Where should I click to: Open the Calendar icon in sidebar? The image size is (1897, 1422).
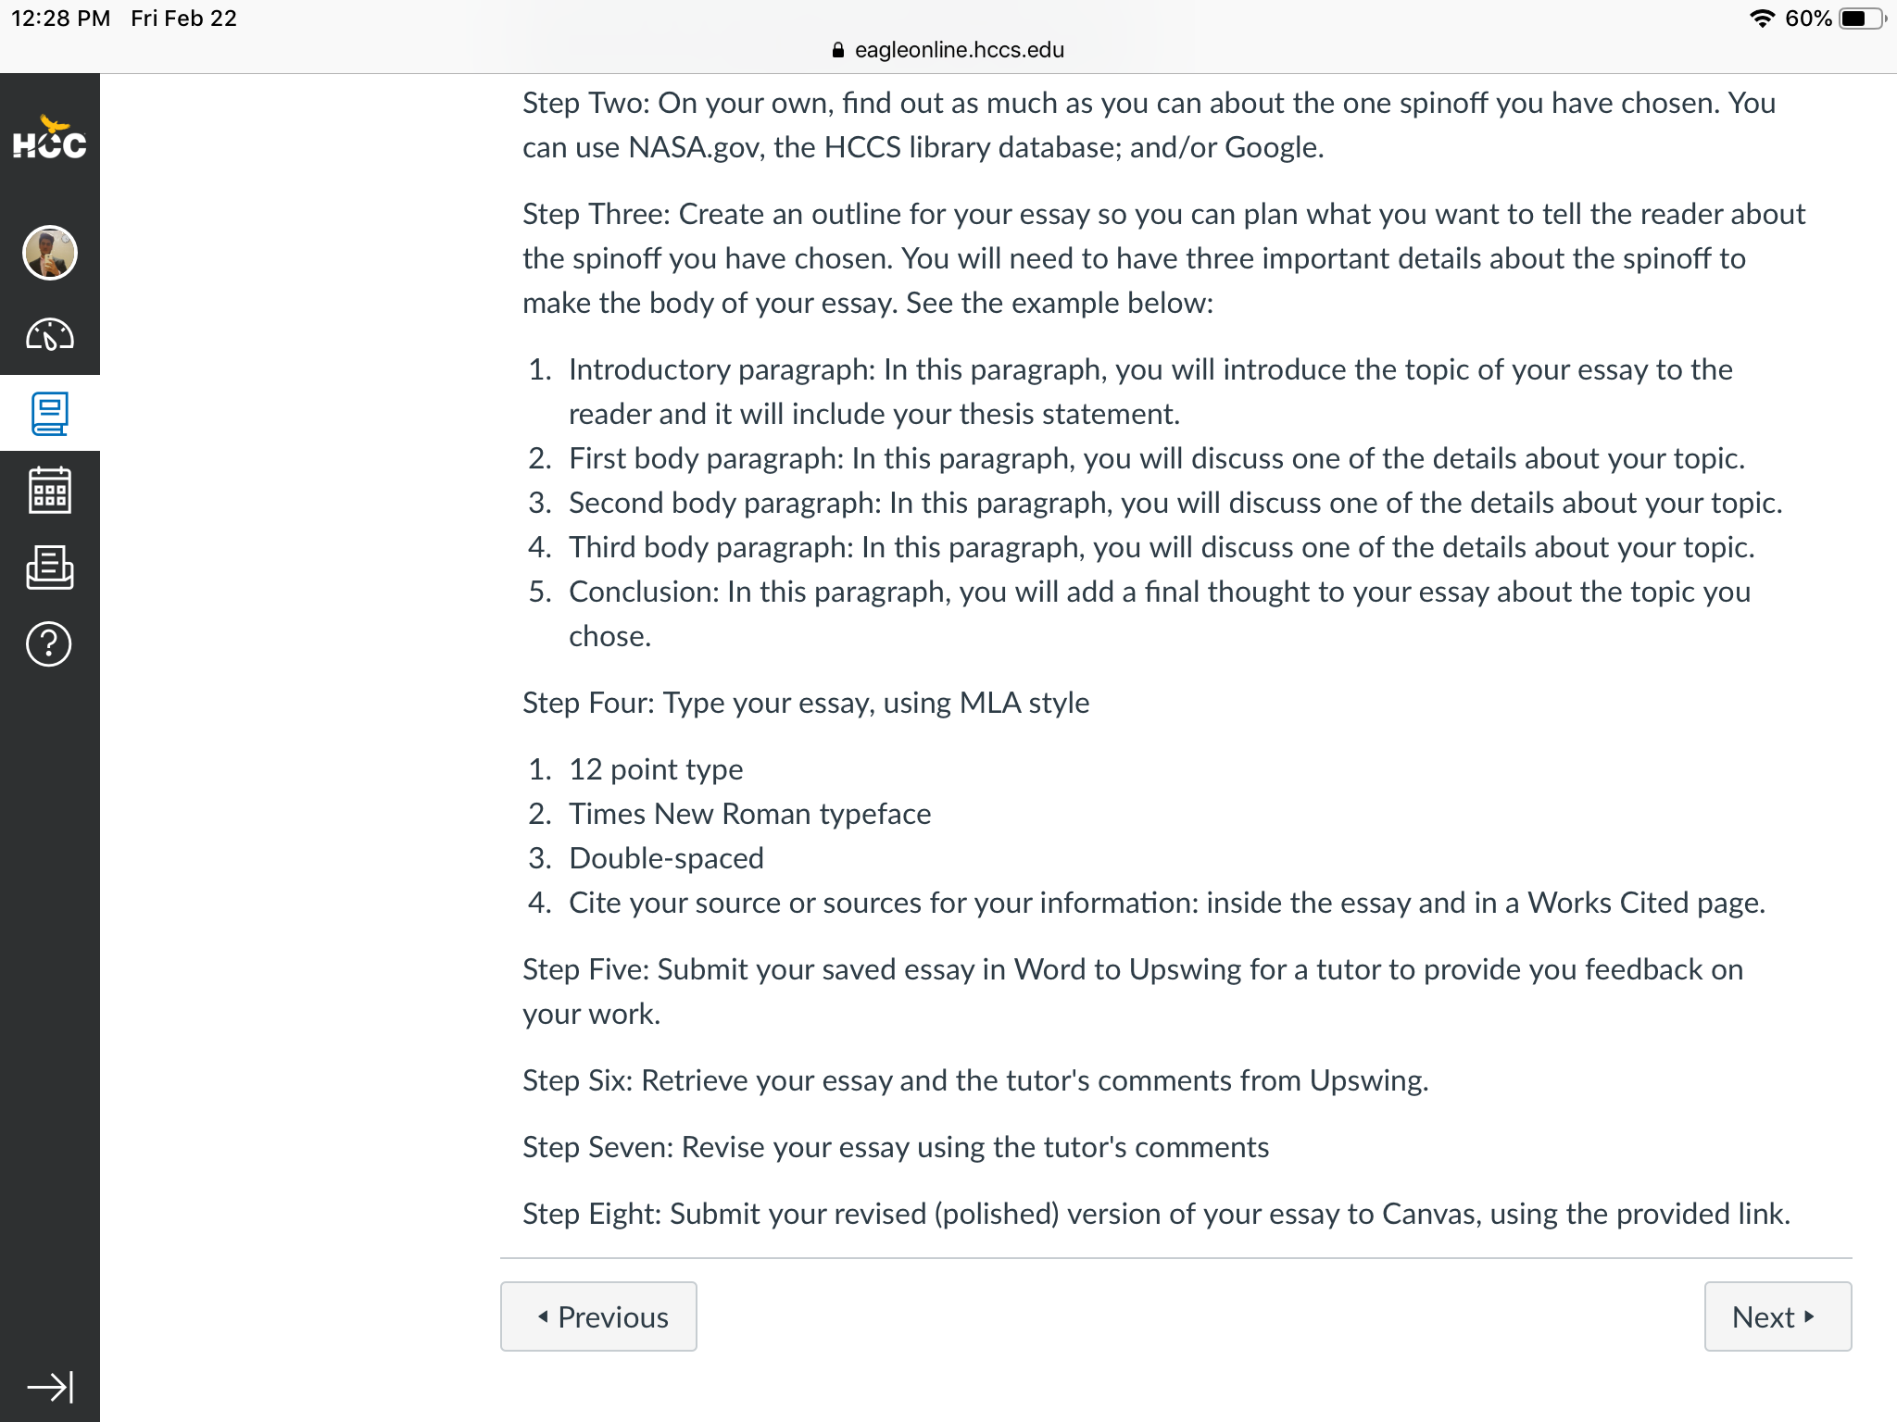click(49, 490)
